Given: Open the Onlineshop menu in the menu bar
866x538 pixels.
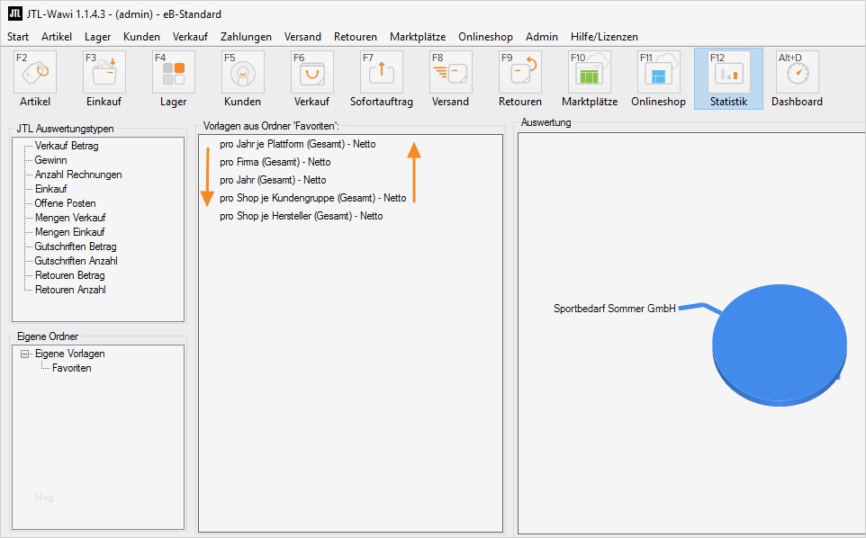Looking at the screenshot, I should coord(485,36).
